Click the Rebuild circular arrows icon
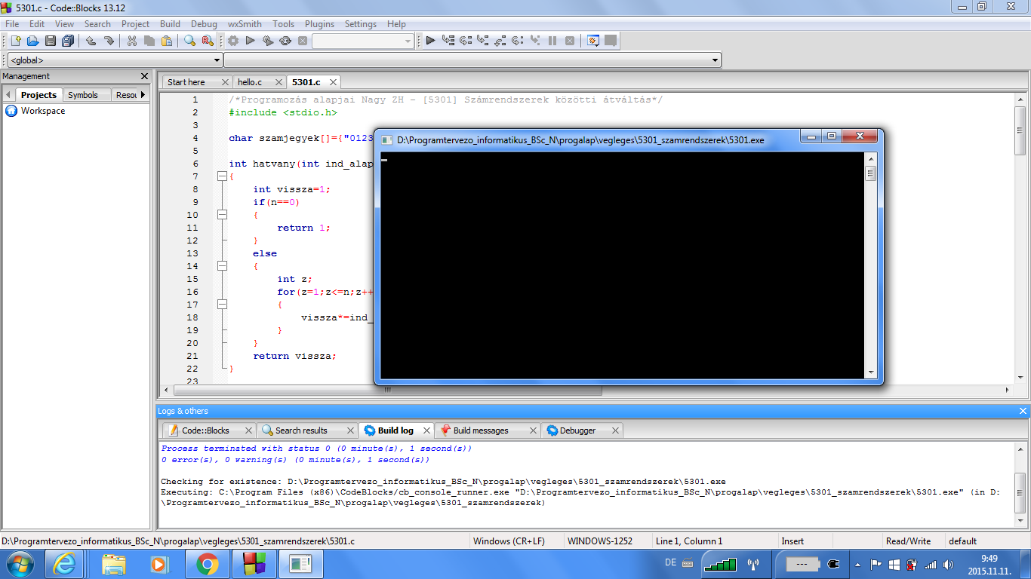1031x579 pixels. pos(285,41)
